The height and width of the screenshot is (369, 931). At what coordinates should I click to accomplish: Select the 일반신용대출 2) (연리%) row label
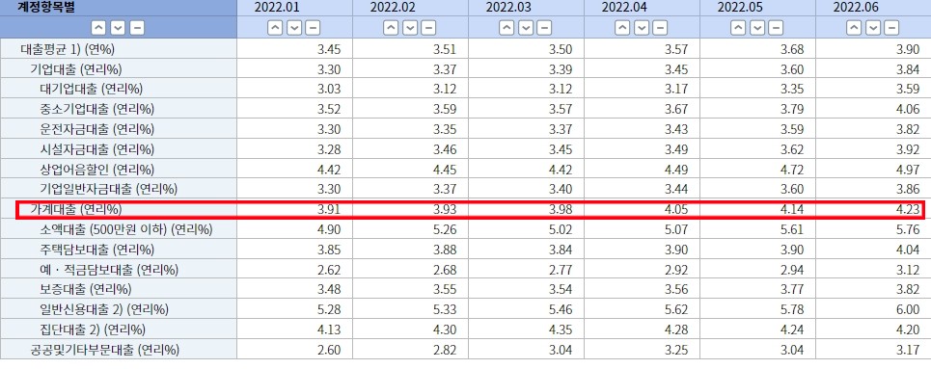point(104,309)
